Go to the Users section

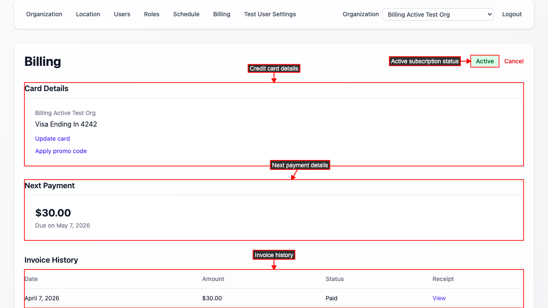[122, 14]
